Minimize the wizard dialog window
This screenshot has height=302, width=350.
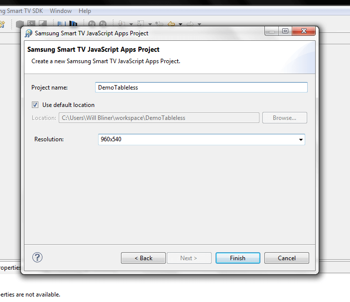coord(272,31)
